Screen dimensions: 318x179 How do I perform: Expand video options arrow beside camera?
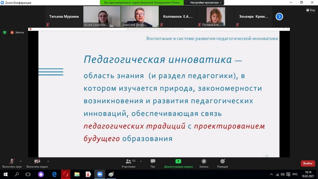(x=48, y=161)
